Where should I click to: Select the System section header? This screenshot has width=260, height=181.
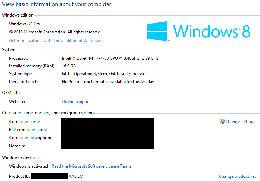click(9, 50)
